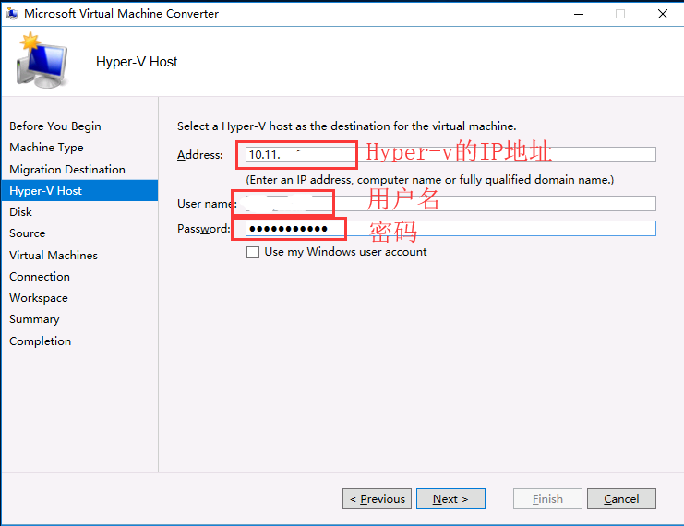Click the Hyper-V Host computer wizard icon
Screen dimensions: 684x526
42,60
